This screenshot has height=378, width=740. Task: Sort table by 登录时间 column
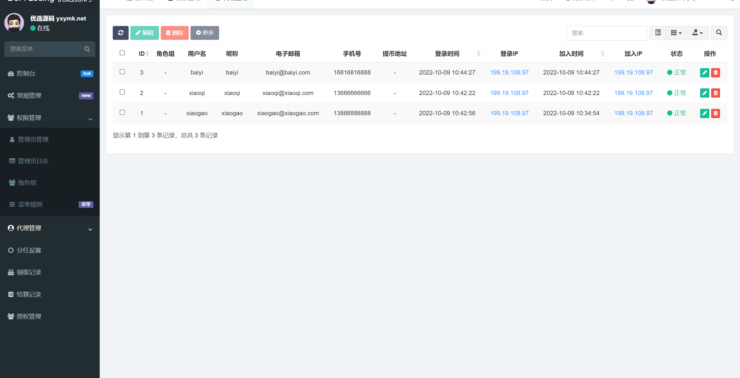447,54
